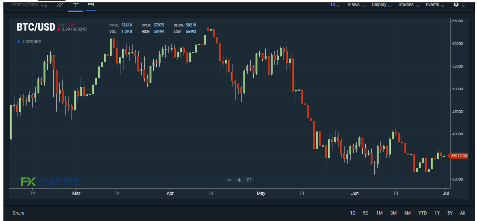This screenshot has width=477, height=221.
Task: Expand the Views dropdown
Action: (356, 5)
